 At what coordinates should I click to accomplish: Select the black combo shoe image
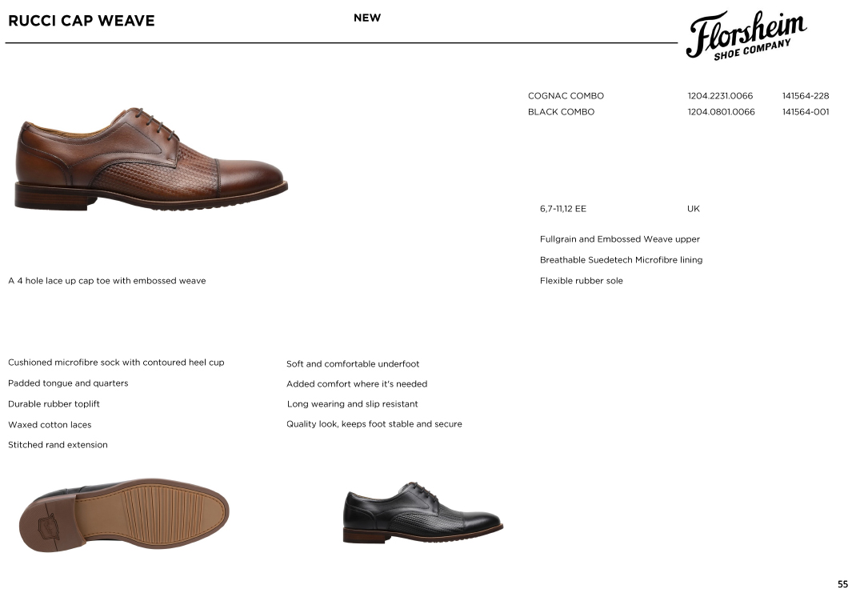(x=422, y=513)
